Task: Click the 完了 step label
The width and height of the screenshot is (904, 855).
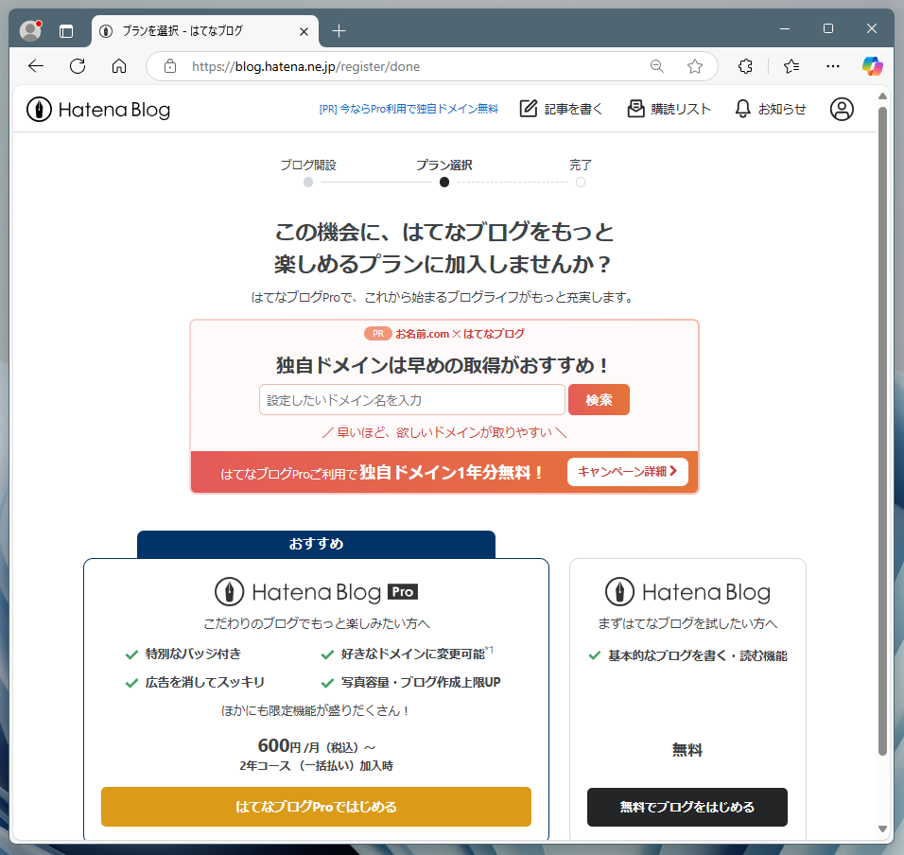Action: (581, 165)
